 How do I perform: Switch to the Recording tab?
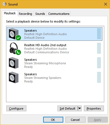tap(25, 14)
